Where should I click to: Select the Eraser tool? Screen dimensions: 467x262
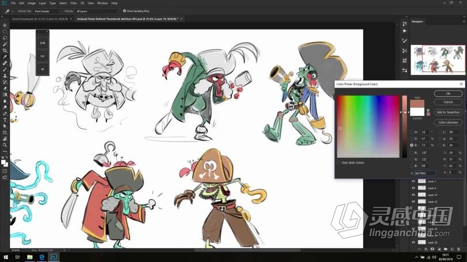[x=5, y=88]
